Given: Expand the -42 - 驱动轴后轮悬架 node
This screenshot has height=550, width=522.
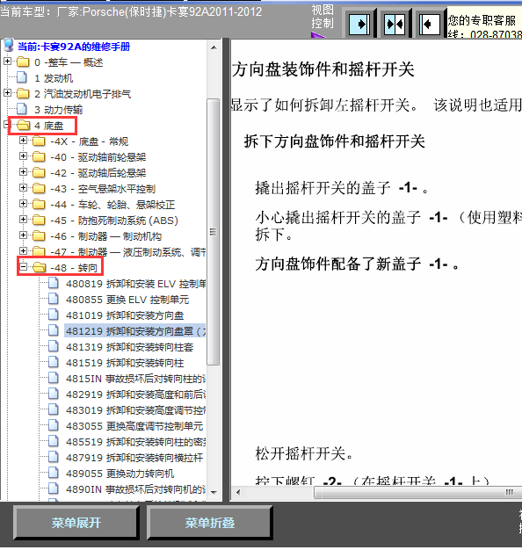Looking at the screenshot, I should coord(23,172).
